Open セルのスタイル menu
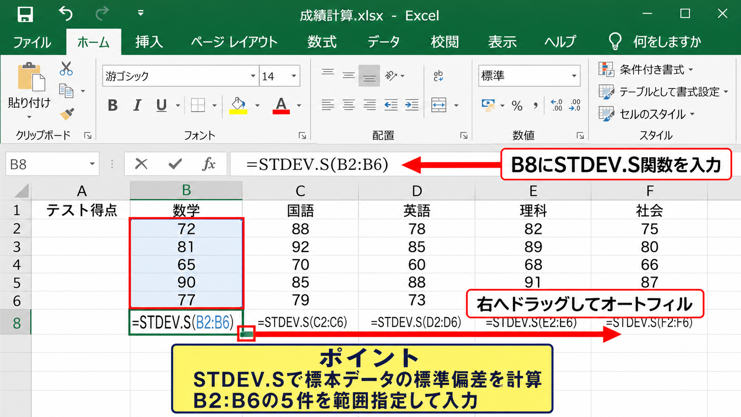This screenshot has height=417, width=741. point(647,114)
